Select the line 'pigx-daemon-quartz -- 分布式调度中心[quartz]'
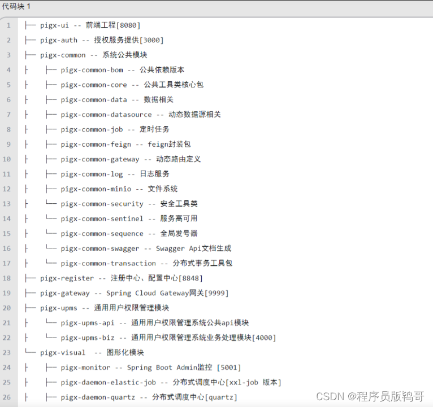The height and width of the screenshot is (407, 433). [149, 397]
